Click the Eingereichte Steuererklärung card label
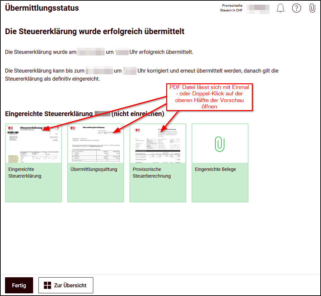 [x=25, y=173]
